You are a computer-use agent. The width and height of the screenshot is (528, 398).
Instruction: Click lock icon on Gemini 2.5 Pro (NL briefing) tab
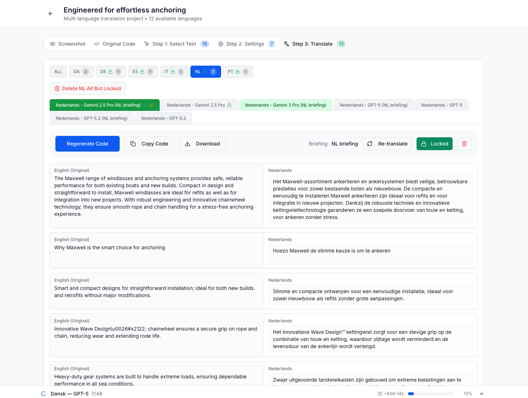145,105
